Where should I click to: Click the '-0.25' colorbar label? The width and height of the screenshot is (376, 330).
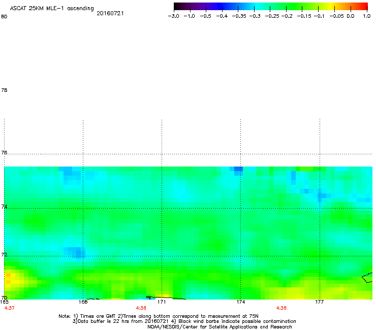(x=272, y=16)
